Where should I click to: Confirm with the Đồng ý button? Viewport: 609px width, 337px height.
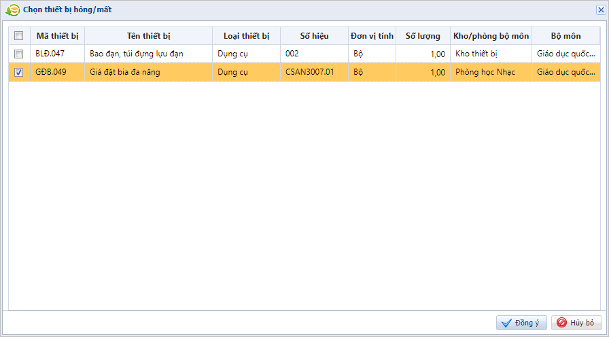tap(521, 323)
